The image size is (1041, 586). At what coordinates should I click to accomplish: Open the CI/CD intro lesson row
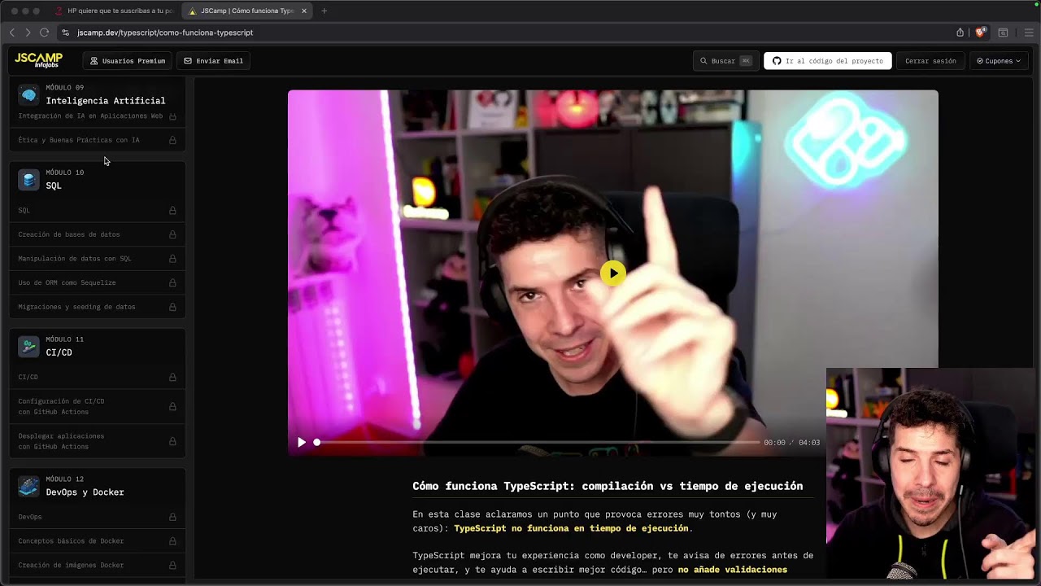(x=98, y=377)
